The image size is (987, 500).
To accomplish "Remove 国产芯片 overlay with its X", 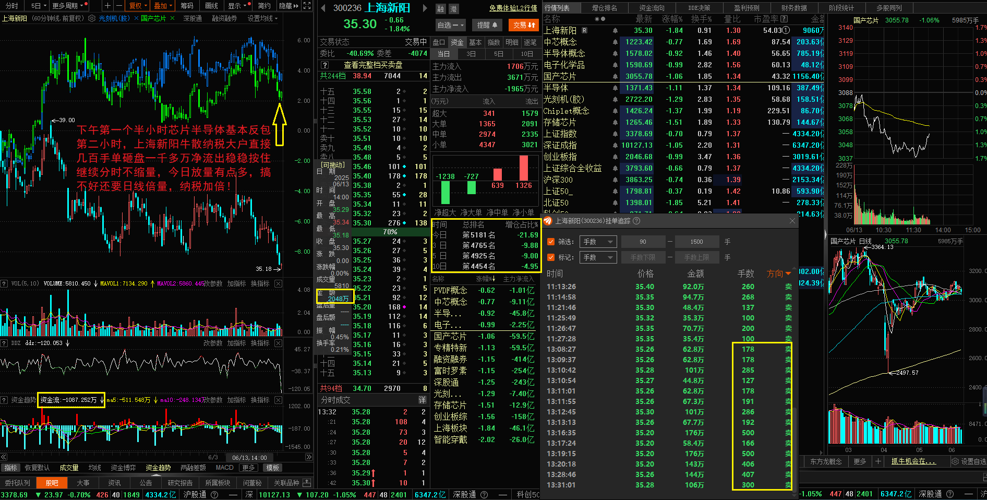I will pyautogui.click(x=172, y=18).
